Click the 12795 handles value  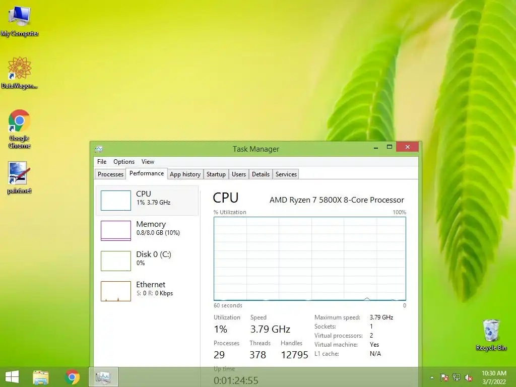(x=294, y=355)
